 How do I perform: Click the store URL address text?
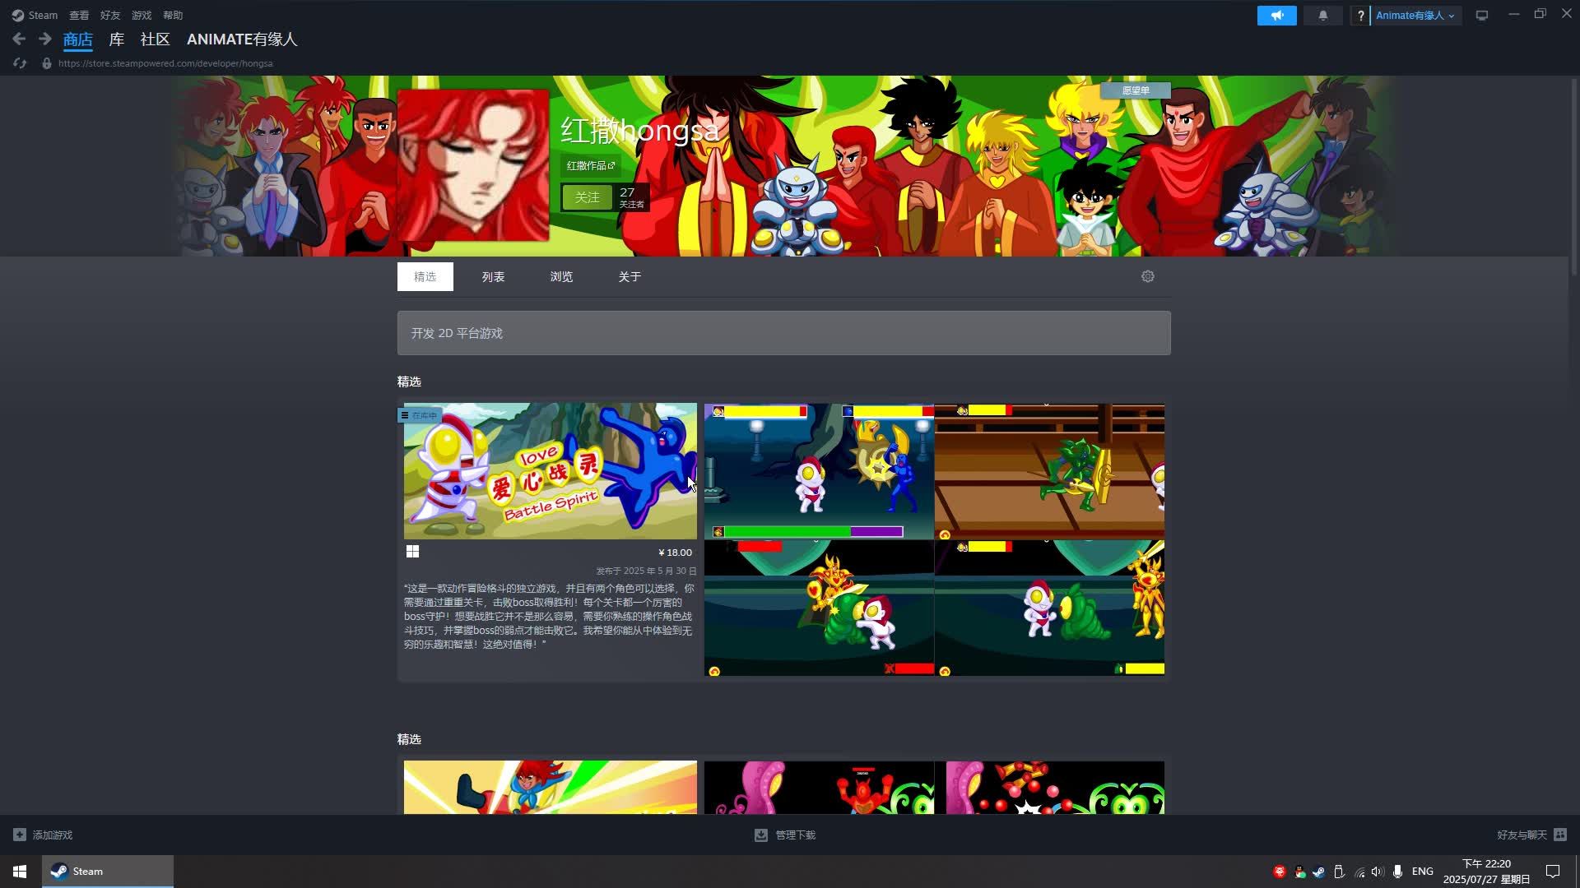(165, 63)
